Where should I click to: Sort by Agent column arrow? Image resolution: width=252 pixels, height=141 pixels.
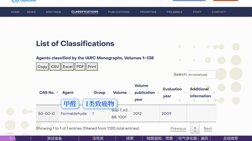[89, 92]
